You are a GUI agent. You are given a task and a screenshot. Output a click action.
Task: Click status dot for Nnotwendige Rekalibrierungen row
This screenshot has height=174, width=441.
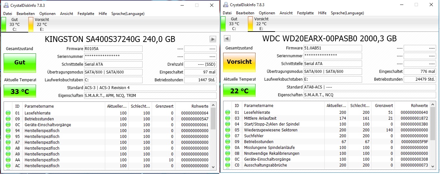tap(228, 154)
